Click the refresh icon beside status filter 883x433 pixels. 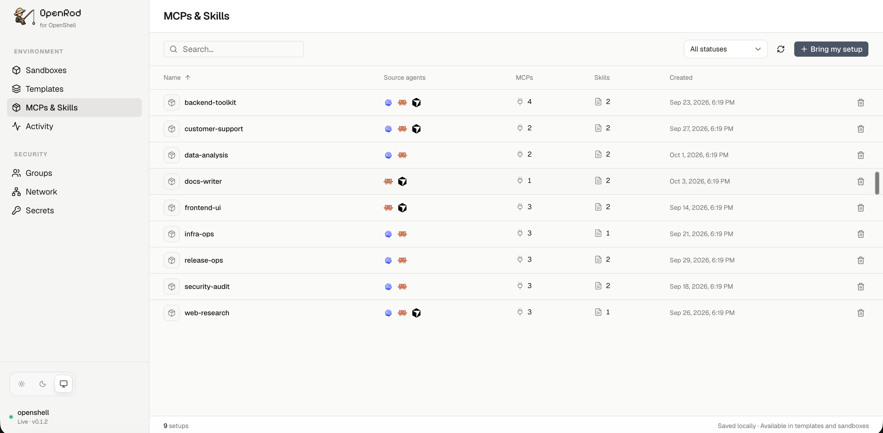tap(781, 49)
